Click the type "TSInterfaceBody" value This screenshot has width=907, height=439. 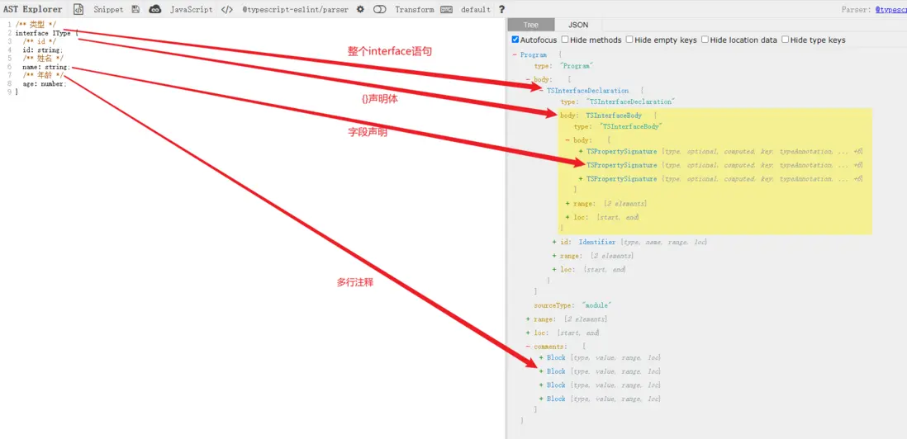point(631,126)
